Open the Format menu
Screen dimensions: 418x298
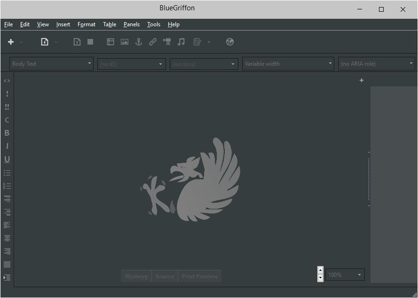87,24
